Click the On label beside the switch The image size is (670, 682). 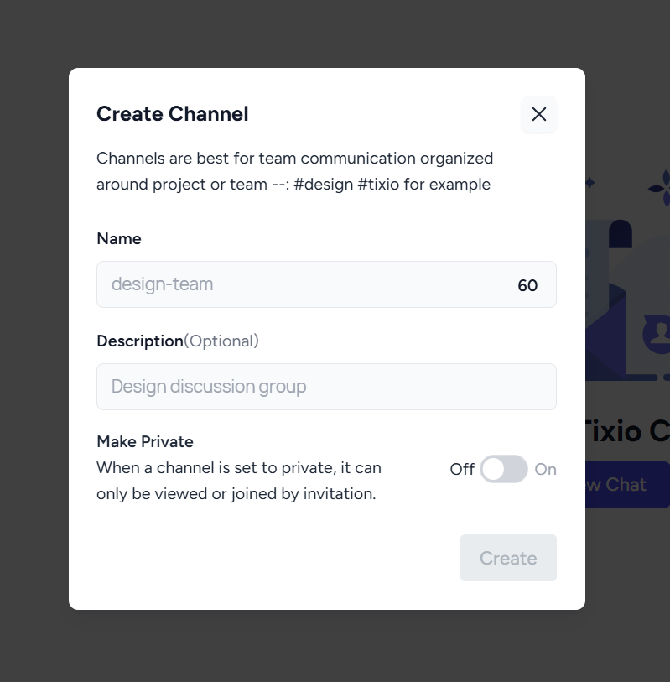click(x=545, y=470)
